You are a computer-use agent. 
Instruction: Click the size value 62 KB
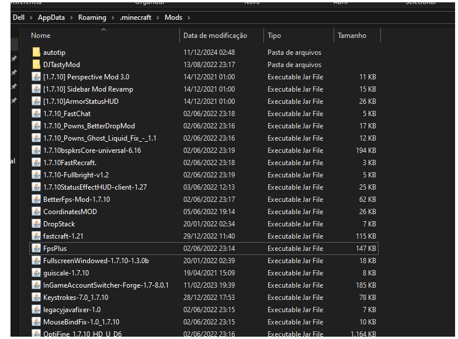click(x=367, y=200)
